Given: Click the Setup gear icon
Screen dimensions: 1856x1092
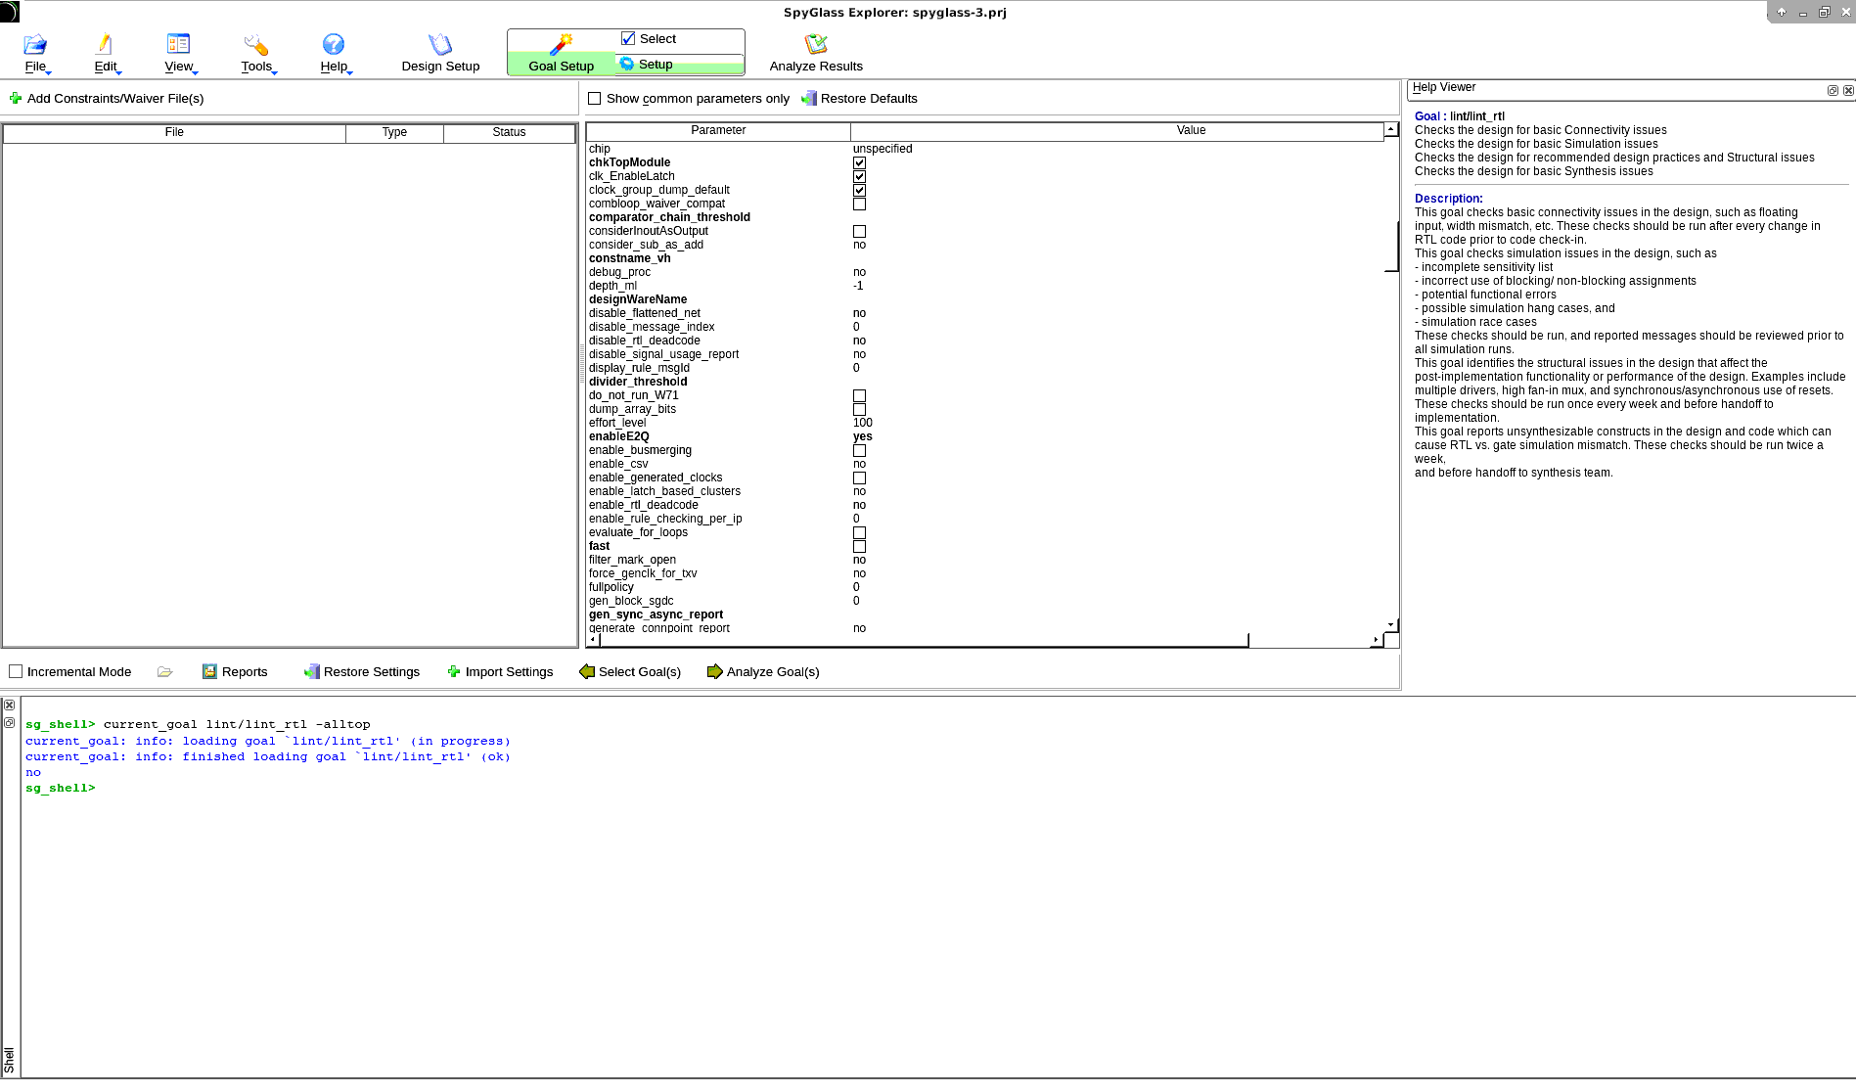Looking at the screenshot, I should coord(627,64).
